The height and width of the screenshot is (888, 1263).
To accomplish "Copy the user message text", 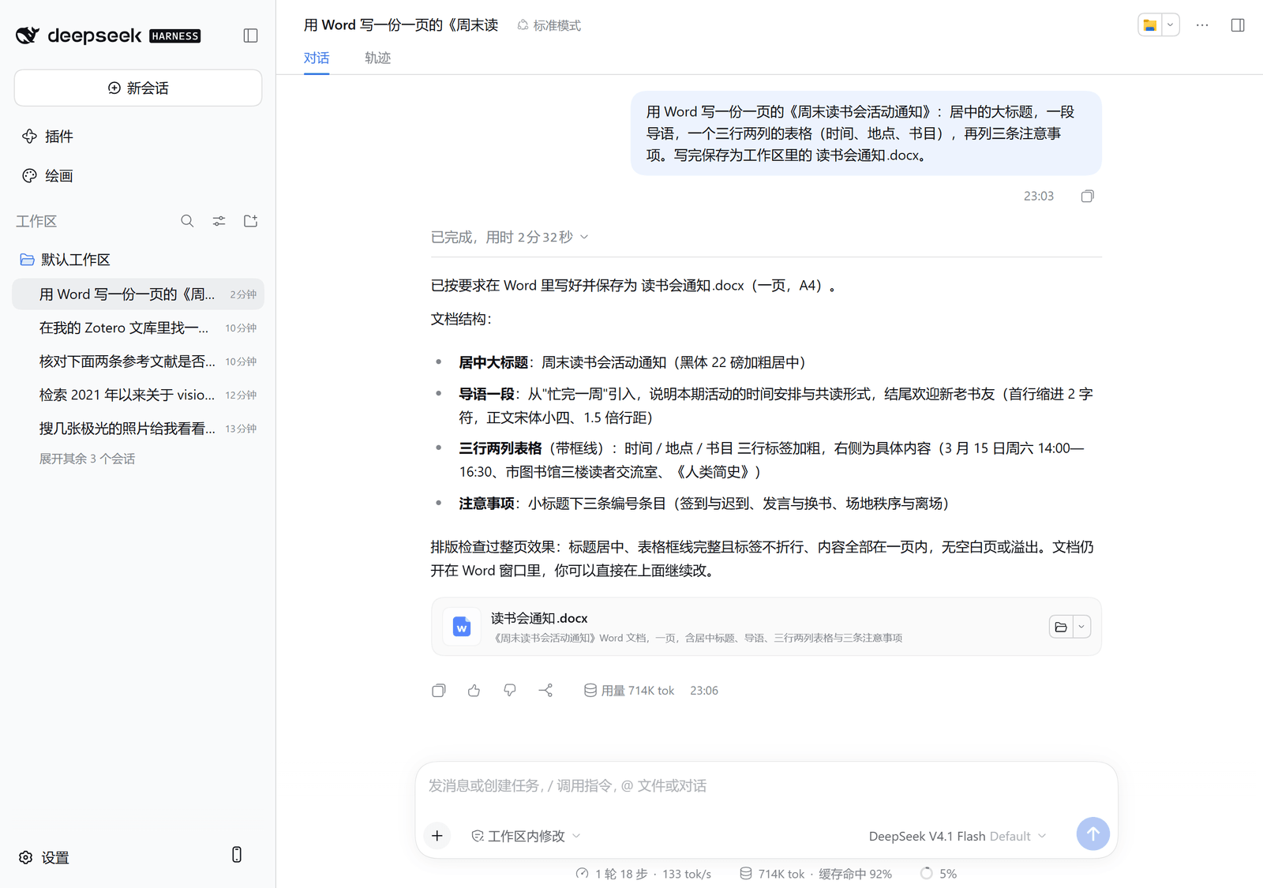I will click(1087, 196).
